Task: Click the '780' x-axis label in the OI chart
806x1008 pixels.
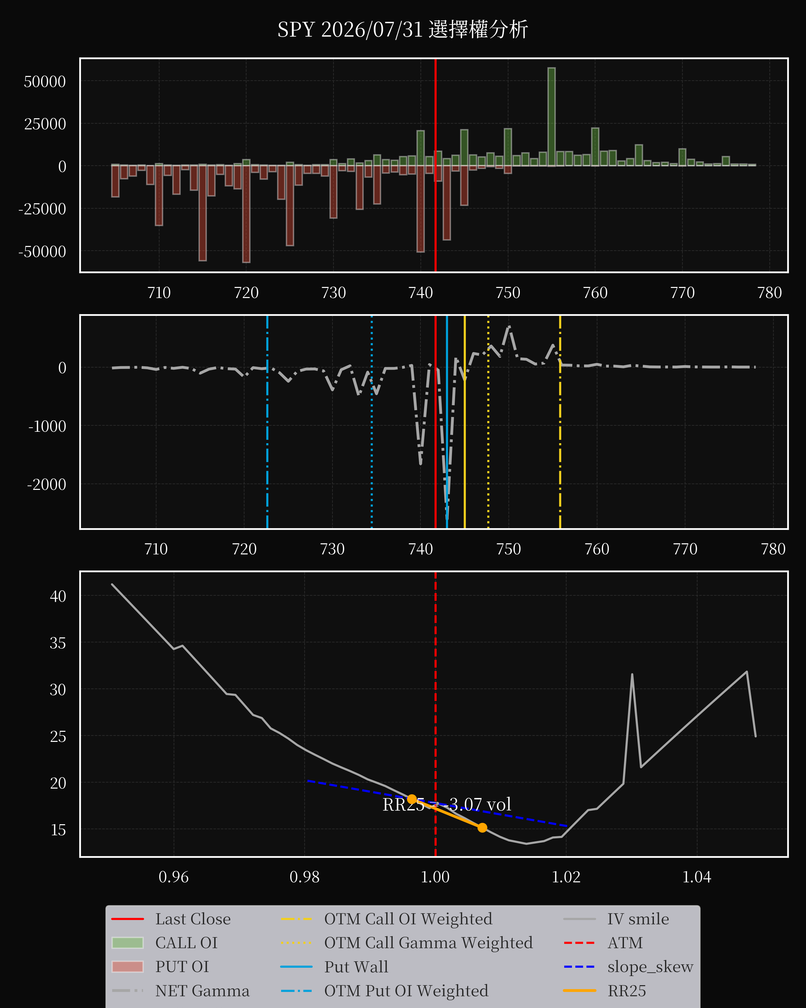Action: [x=769, y=293]
